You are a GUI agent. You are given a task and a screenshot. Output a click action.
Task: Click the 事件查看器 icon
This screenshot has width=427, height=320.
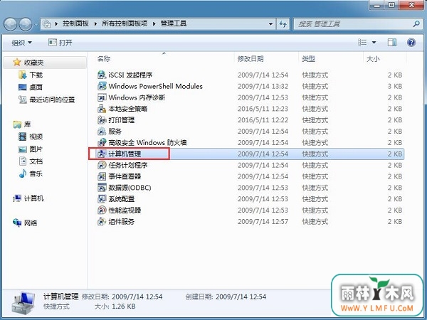102,176
